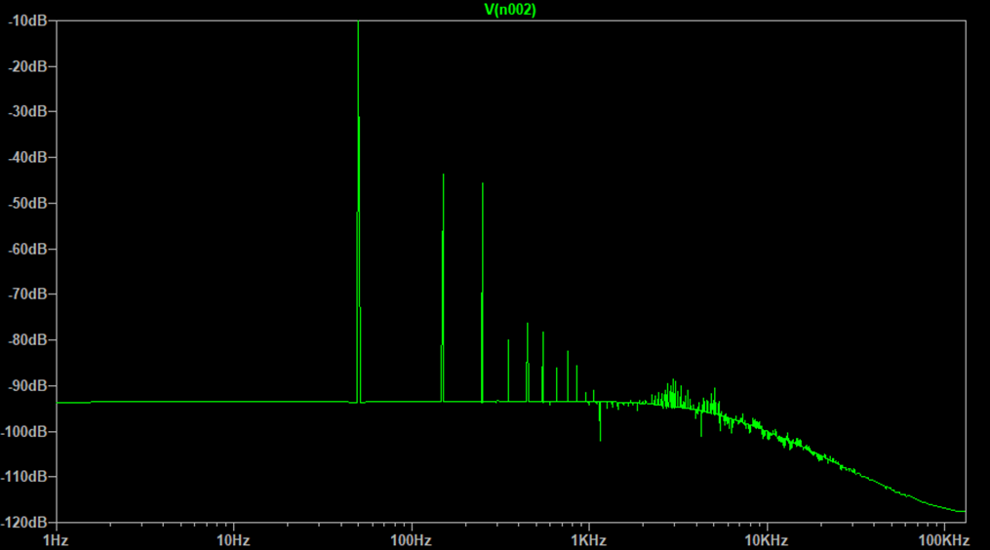Screen dimensions: 990x550
Task: Click the 100Hz horizontal axis label
Action: tap(411, 539)
